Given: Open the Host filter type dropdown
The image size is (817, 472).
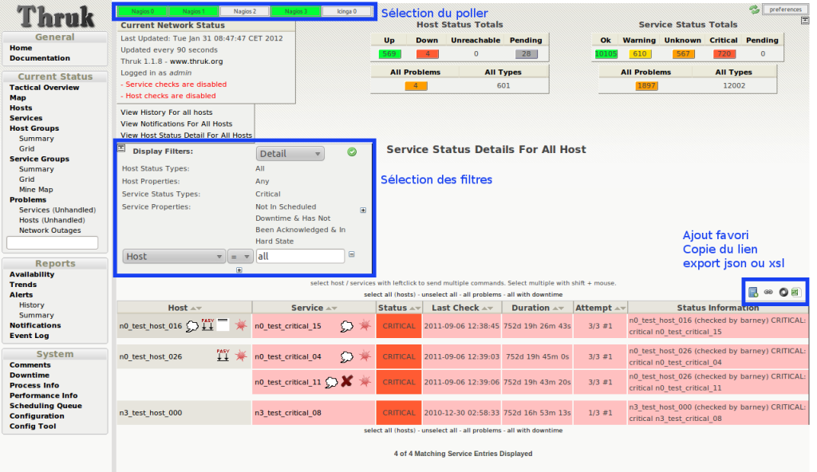Looking at the screenshot, I should (x=174, y=257).
